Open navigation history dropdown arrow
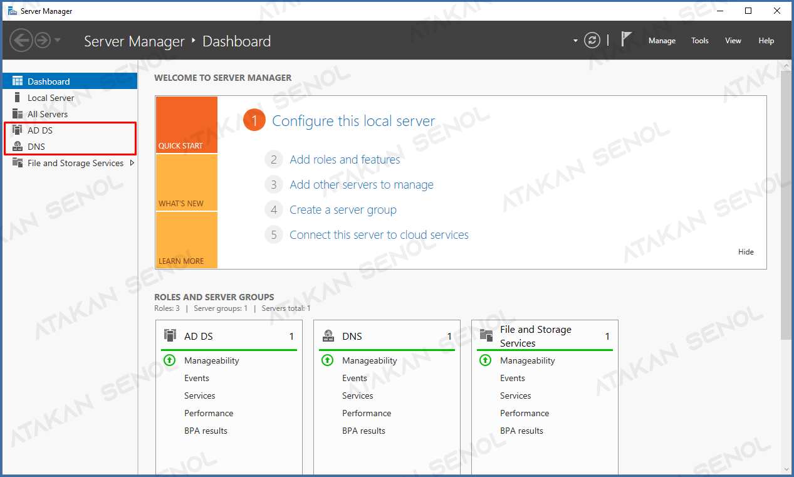This screenshot has width=794, height=477. (58, 41)
